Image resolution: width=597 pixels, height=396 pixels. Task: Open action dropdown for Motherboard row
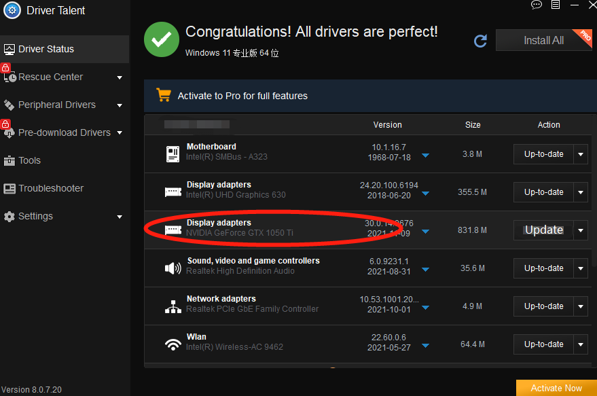581,154
